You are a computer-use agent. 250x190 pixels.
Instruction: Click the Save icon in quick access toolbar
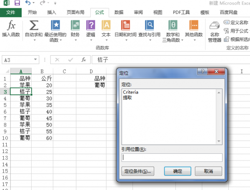[17, 3]
